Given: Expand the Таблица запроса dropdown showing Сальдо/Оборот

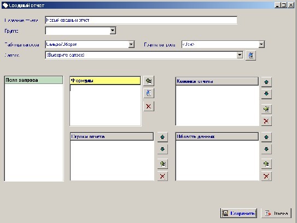Looking at the screenshot, I should click(x=131, y=45).
